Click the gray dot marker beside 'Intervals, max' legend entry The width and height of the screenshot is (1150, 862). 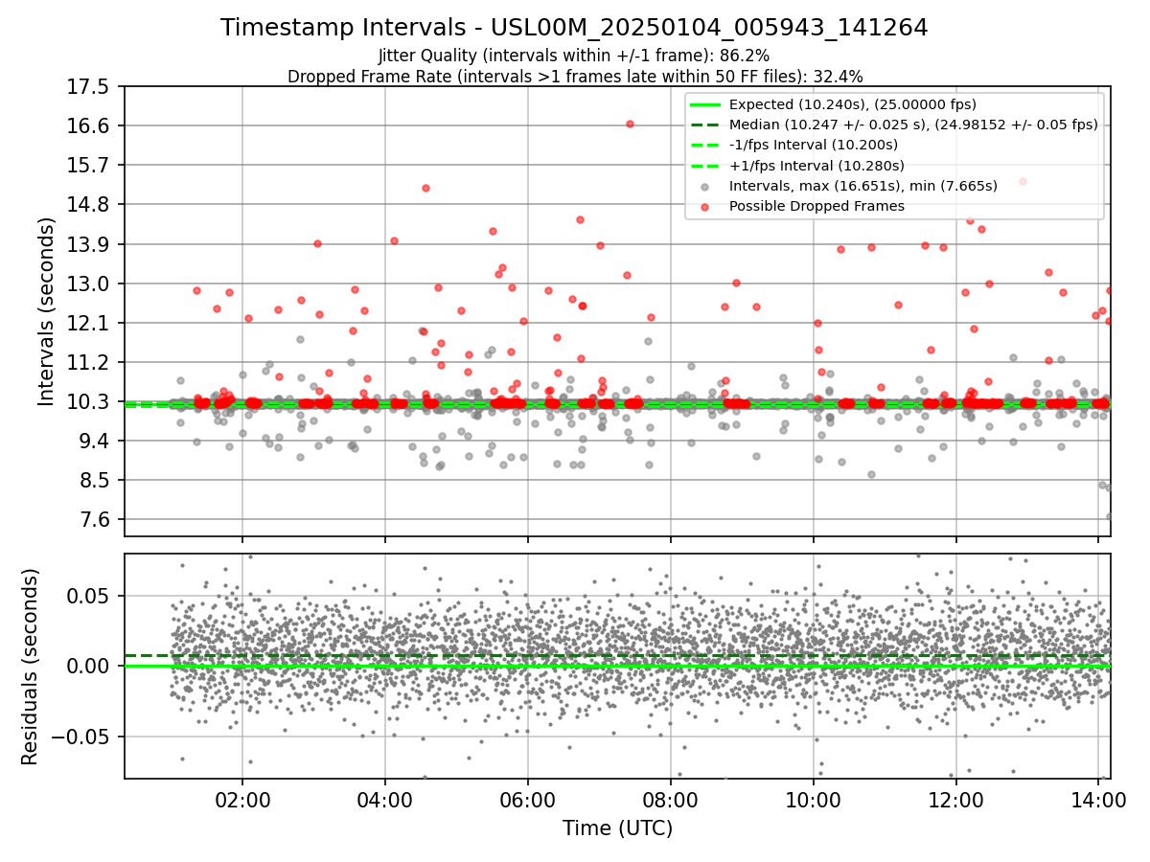(704, 186)
